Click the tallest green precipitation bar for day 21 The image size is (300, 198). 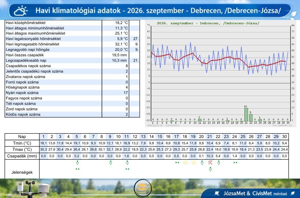click(246, 115)
